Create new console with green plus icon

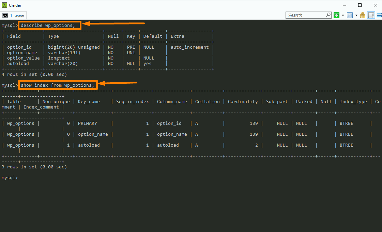point(336,15)
